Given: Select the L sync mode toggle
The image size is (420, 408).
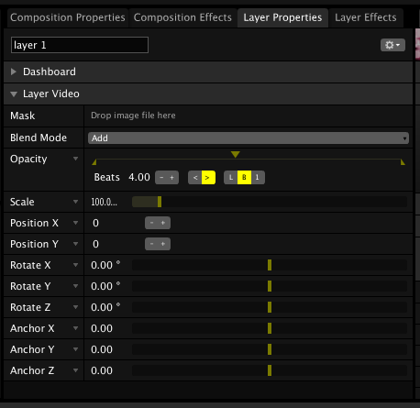Looking at the screenshot, I should [x=231, y=178].
